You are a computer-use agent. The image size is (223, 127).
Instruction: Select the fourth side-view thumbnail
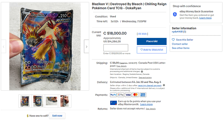[65, 101]
